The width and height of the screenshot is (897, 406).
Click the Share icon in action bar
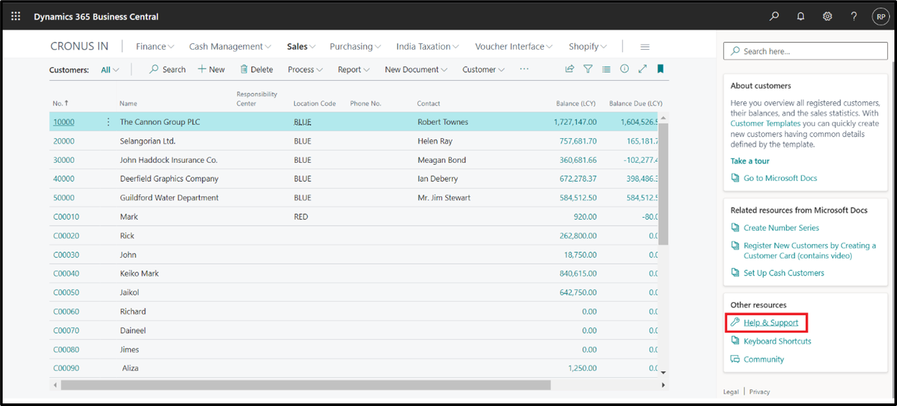(570, 69)
